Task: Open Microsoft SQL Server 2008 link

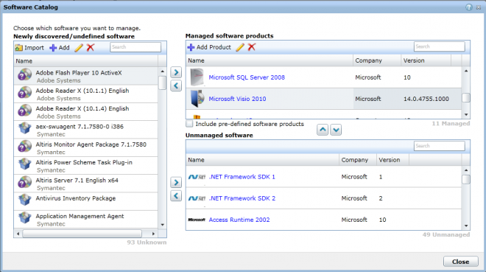Action: (x=247, y=77)
